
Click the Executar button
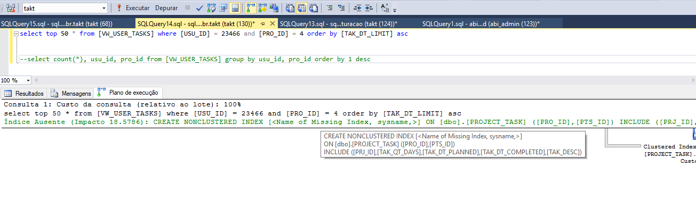pos(133,8)
